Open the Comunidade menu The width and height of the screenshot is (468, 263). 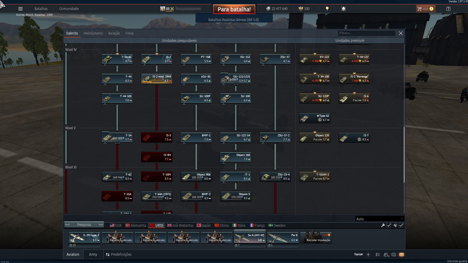(x=69, y=9)
